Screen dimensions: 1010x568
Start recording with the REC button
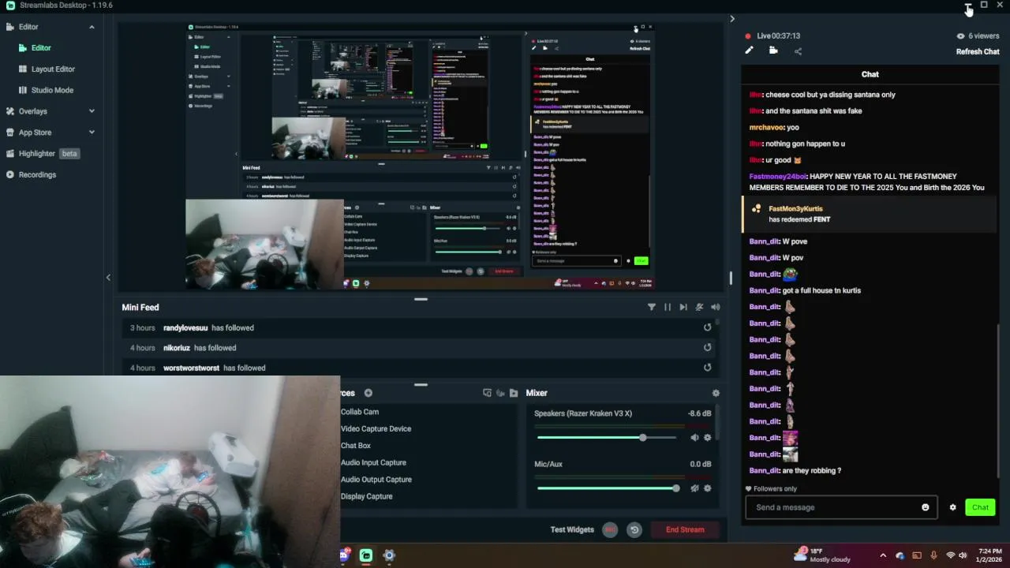(610, 530)
